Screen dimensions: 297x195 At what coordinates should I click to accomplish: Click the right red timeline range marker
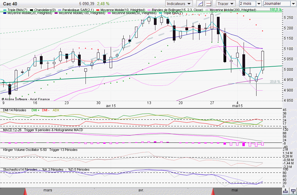(x=214, y=191)
